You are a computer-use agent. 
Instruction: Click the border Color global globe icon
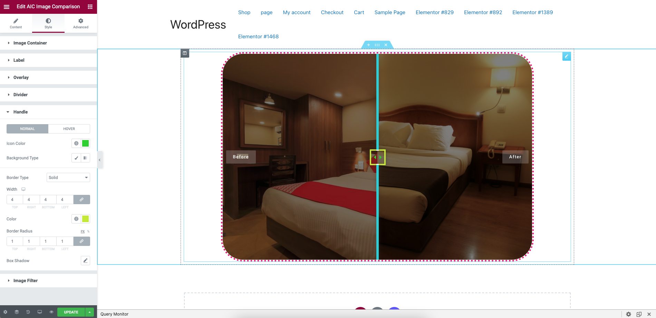[x=76, y=219]
